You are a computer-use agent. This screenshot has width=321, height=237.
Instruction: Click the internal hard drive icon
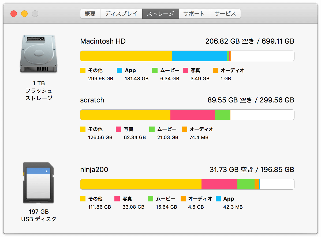pyautogui.click(x=39, y=54)
